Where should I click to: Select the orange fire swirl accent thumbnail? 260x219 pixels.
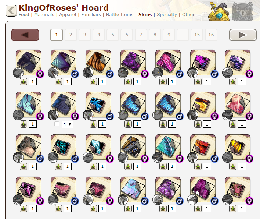pyautogui.click(x=203, y=147)
